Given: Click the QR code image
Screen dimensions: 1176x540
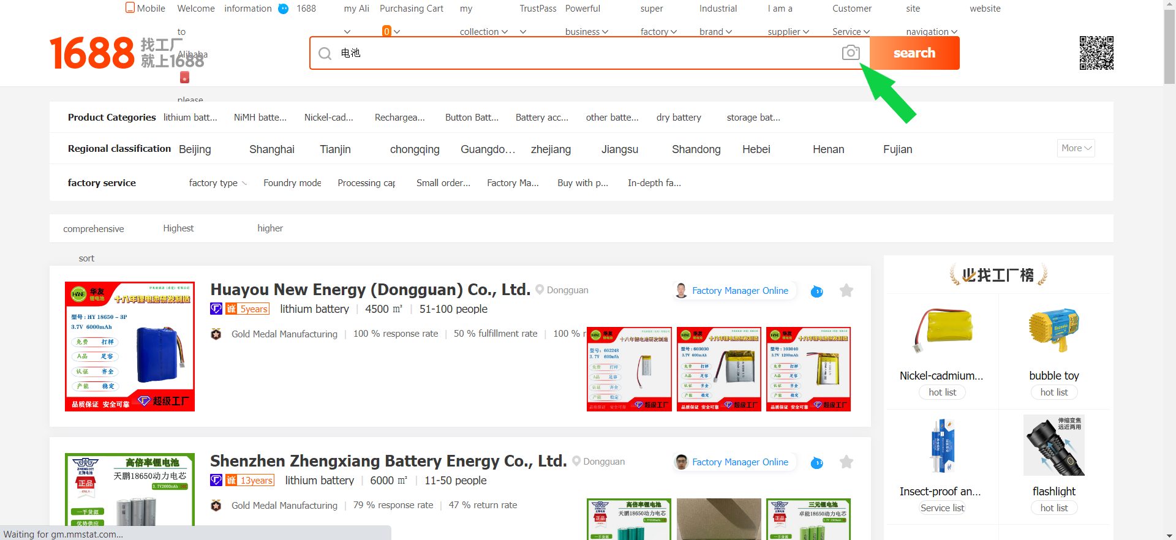Looking at the screenshot, I should [1096, 53].
